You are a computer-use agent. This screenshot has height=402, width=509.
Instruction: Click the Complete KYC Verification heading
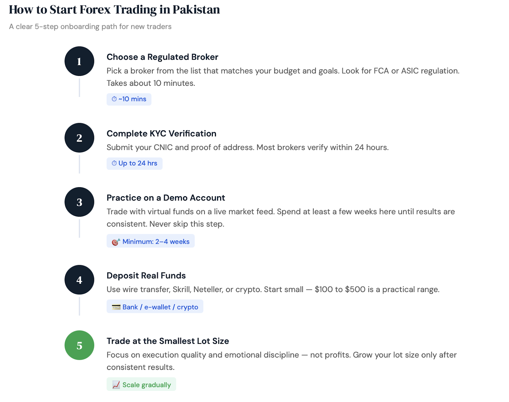click(161, 133)
